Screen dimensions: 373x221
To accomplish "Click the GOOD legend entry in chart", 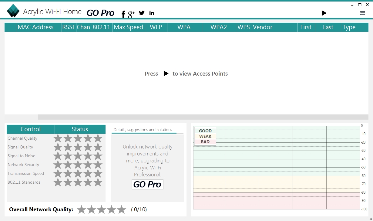I will 205,131.
